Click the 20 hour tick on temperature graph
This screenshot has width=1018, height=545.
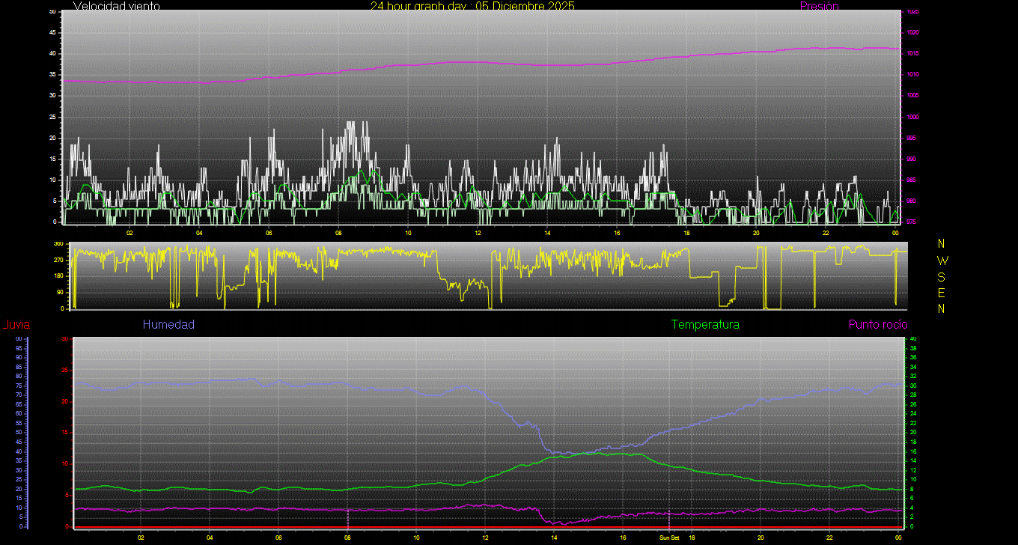(x=761, y=538)
